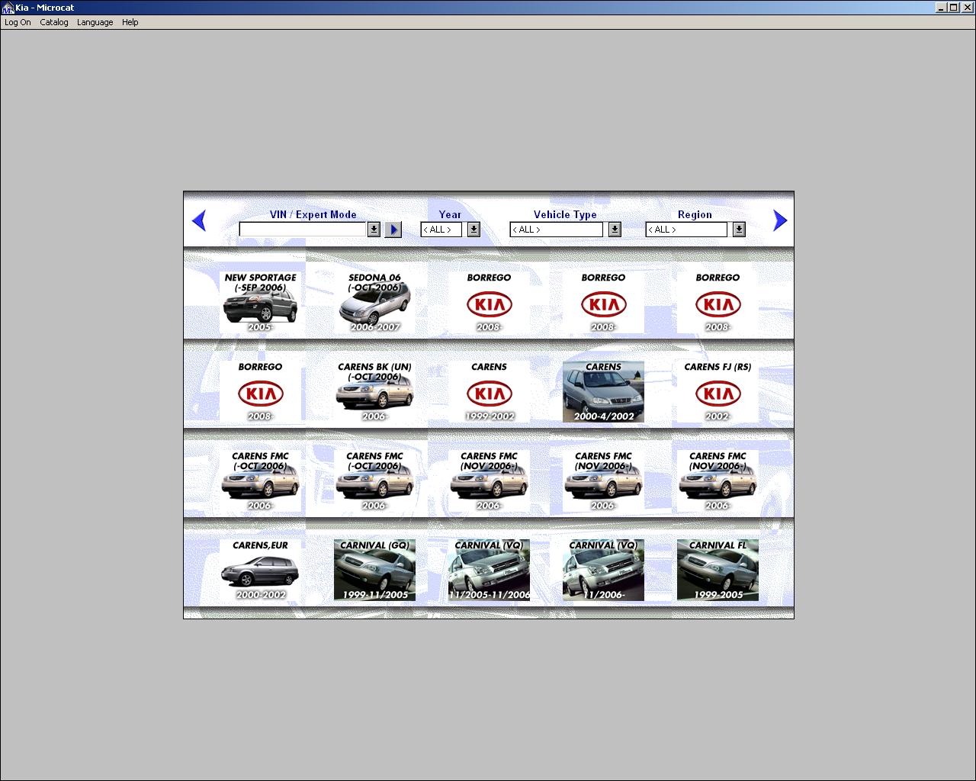Image resolution: width=976 pixels, height=781 pixels.
Task: Open the Year dropdown arrow
Action: tap(474, 230)
